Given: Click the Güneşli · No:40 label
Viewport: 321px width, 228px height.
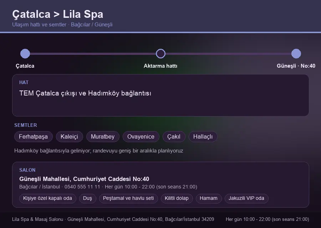Looking at the screenshot, I should tap(296, 66).
